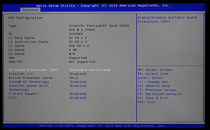Image resolution: width=210 pixels, height=130 pixels.
Task: Click the Type label
Action: click(x=12, y=26)
